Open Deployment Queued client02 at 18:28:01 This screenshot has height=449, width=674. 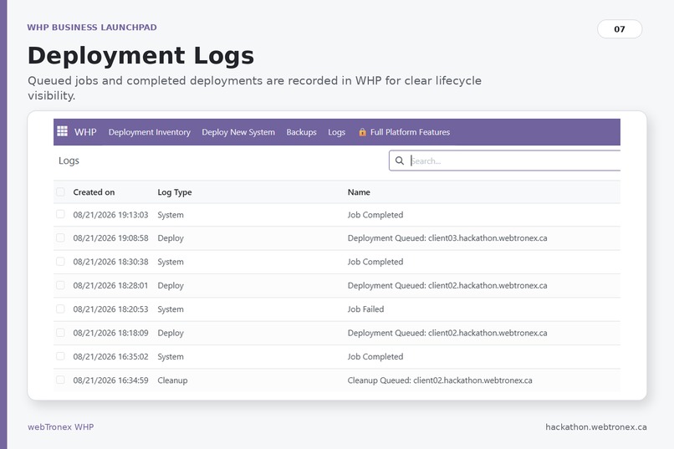pyautogui.click(x=447, y=285)
